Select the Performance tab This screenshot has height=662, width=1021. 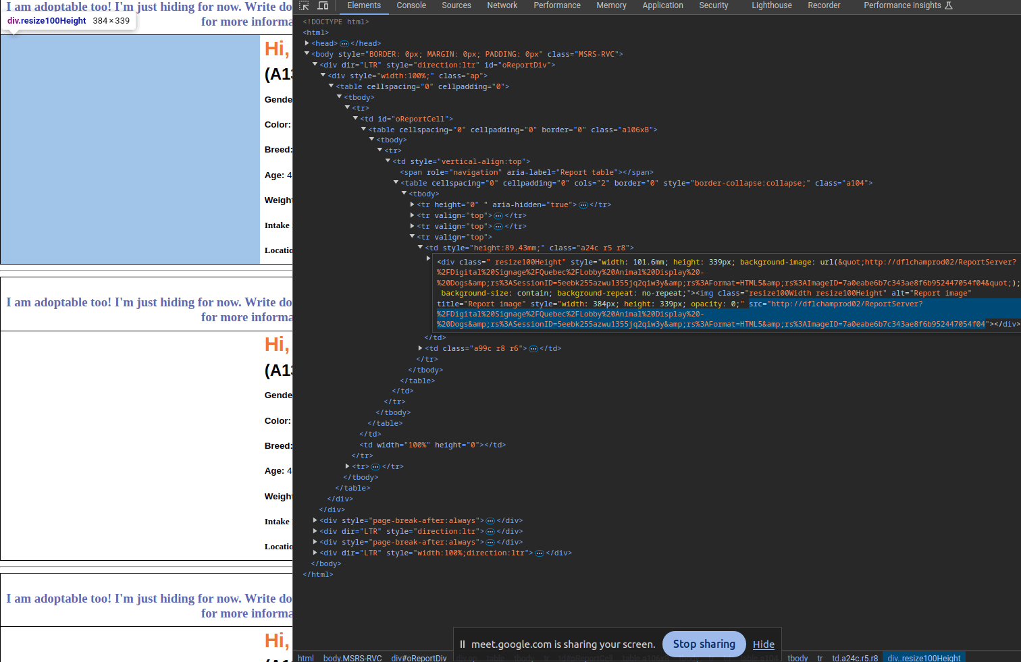coord(557,5)
